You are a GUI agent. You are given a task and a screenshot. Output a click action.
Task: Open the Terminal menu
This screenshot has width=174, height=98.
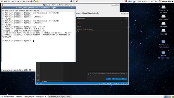[29, 10]
